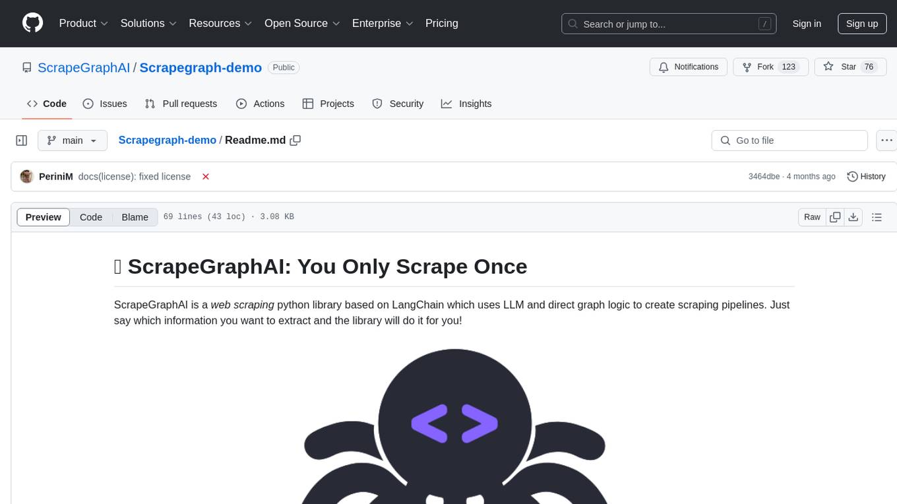
Task: Click the Sign in link
Action: [x=807, y=24]
